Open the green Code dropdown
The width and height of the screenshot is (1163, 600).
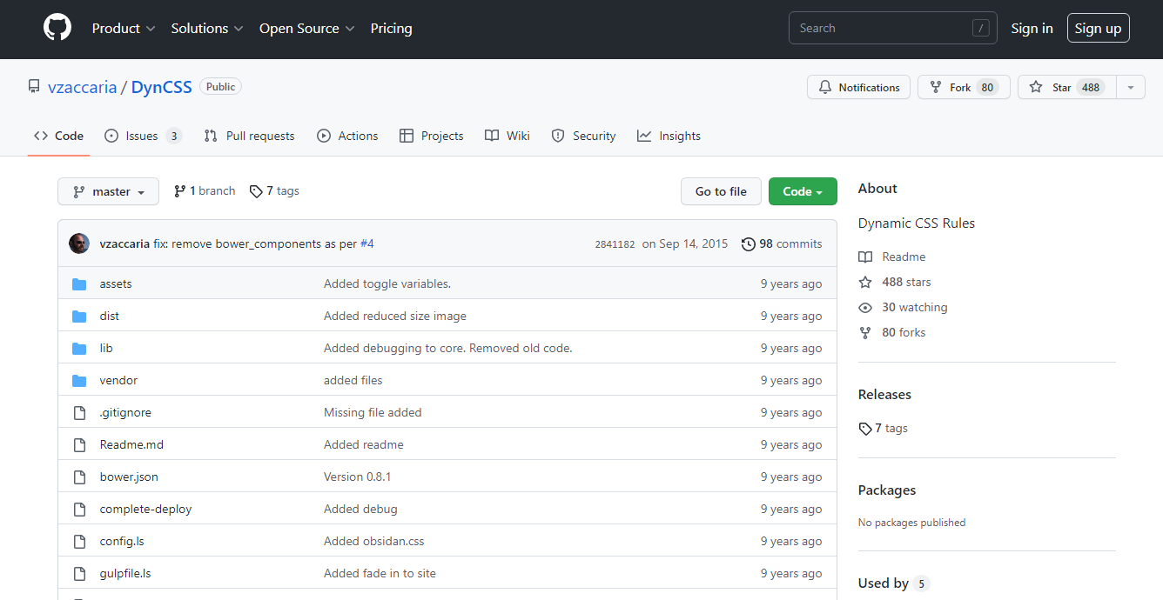pos(803,190)
